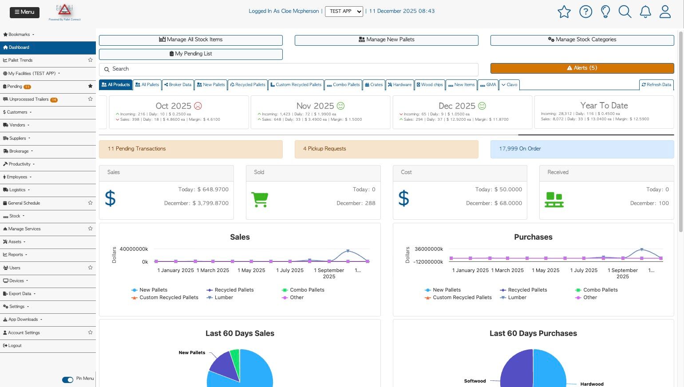Viewport: 684px width, 387px height.
Task: Switch to the Combo Pallets tab
Action: [x=344, y=85]
